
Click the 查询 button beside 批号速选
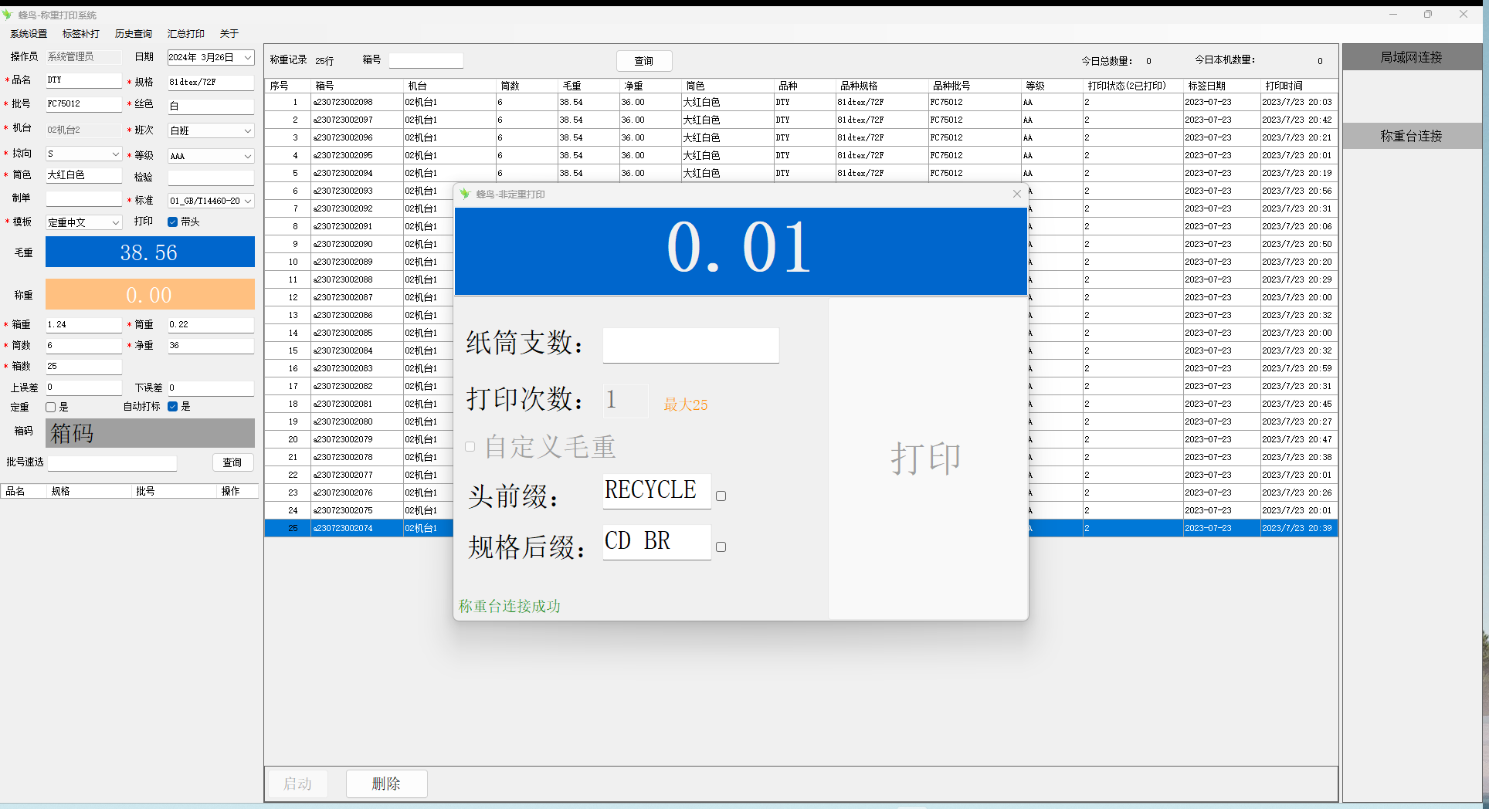point(232,462)
